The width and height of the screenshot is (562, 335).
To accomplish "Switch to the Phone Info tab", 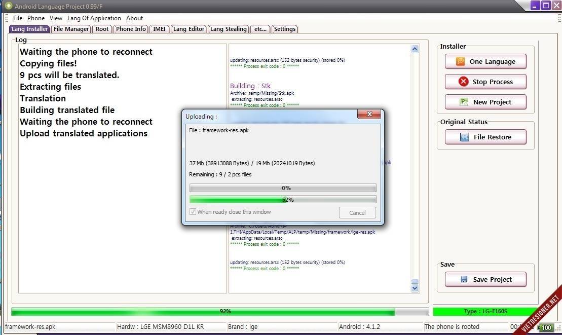I will tap(131, 29).
